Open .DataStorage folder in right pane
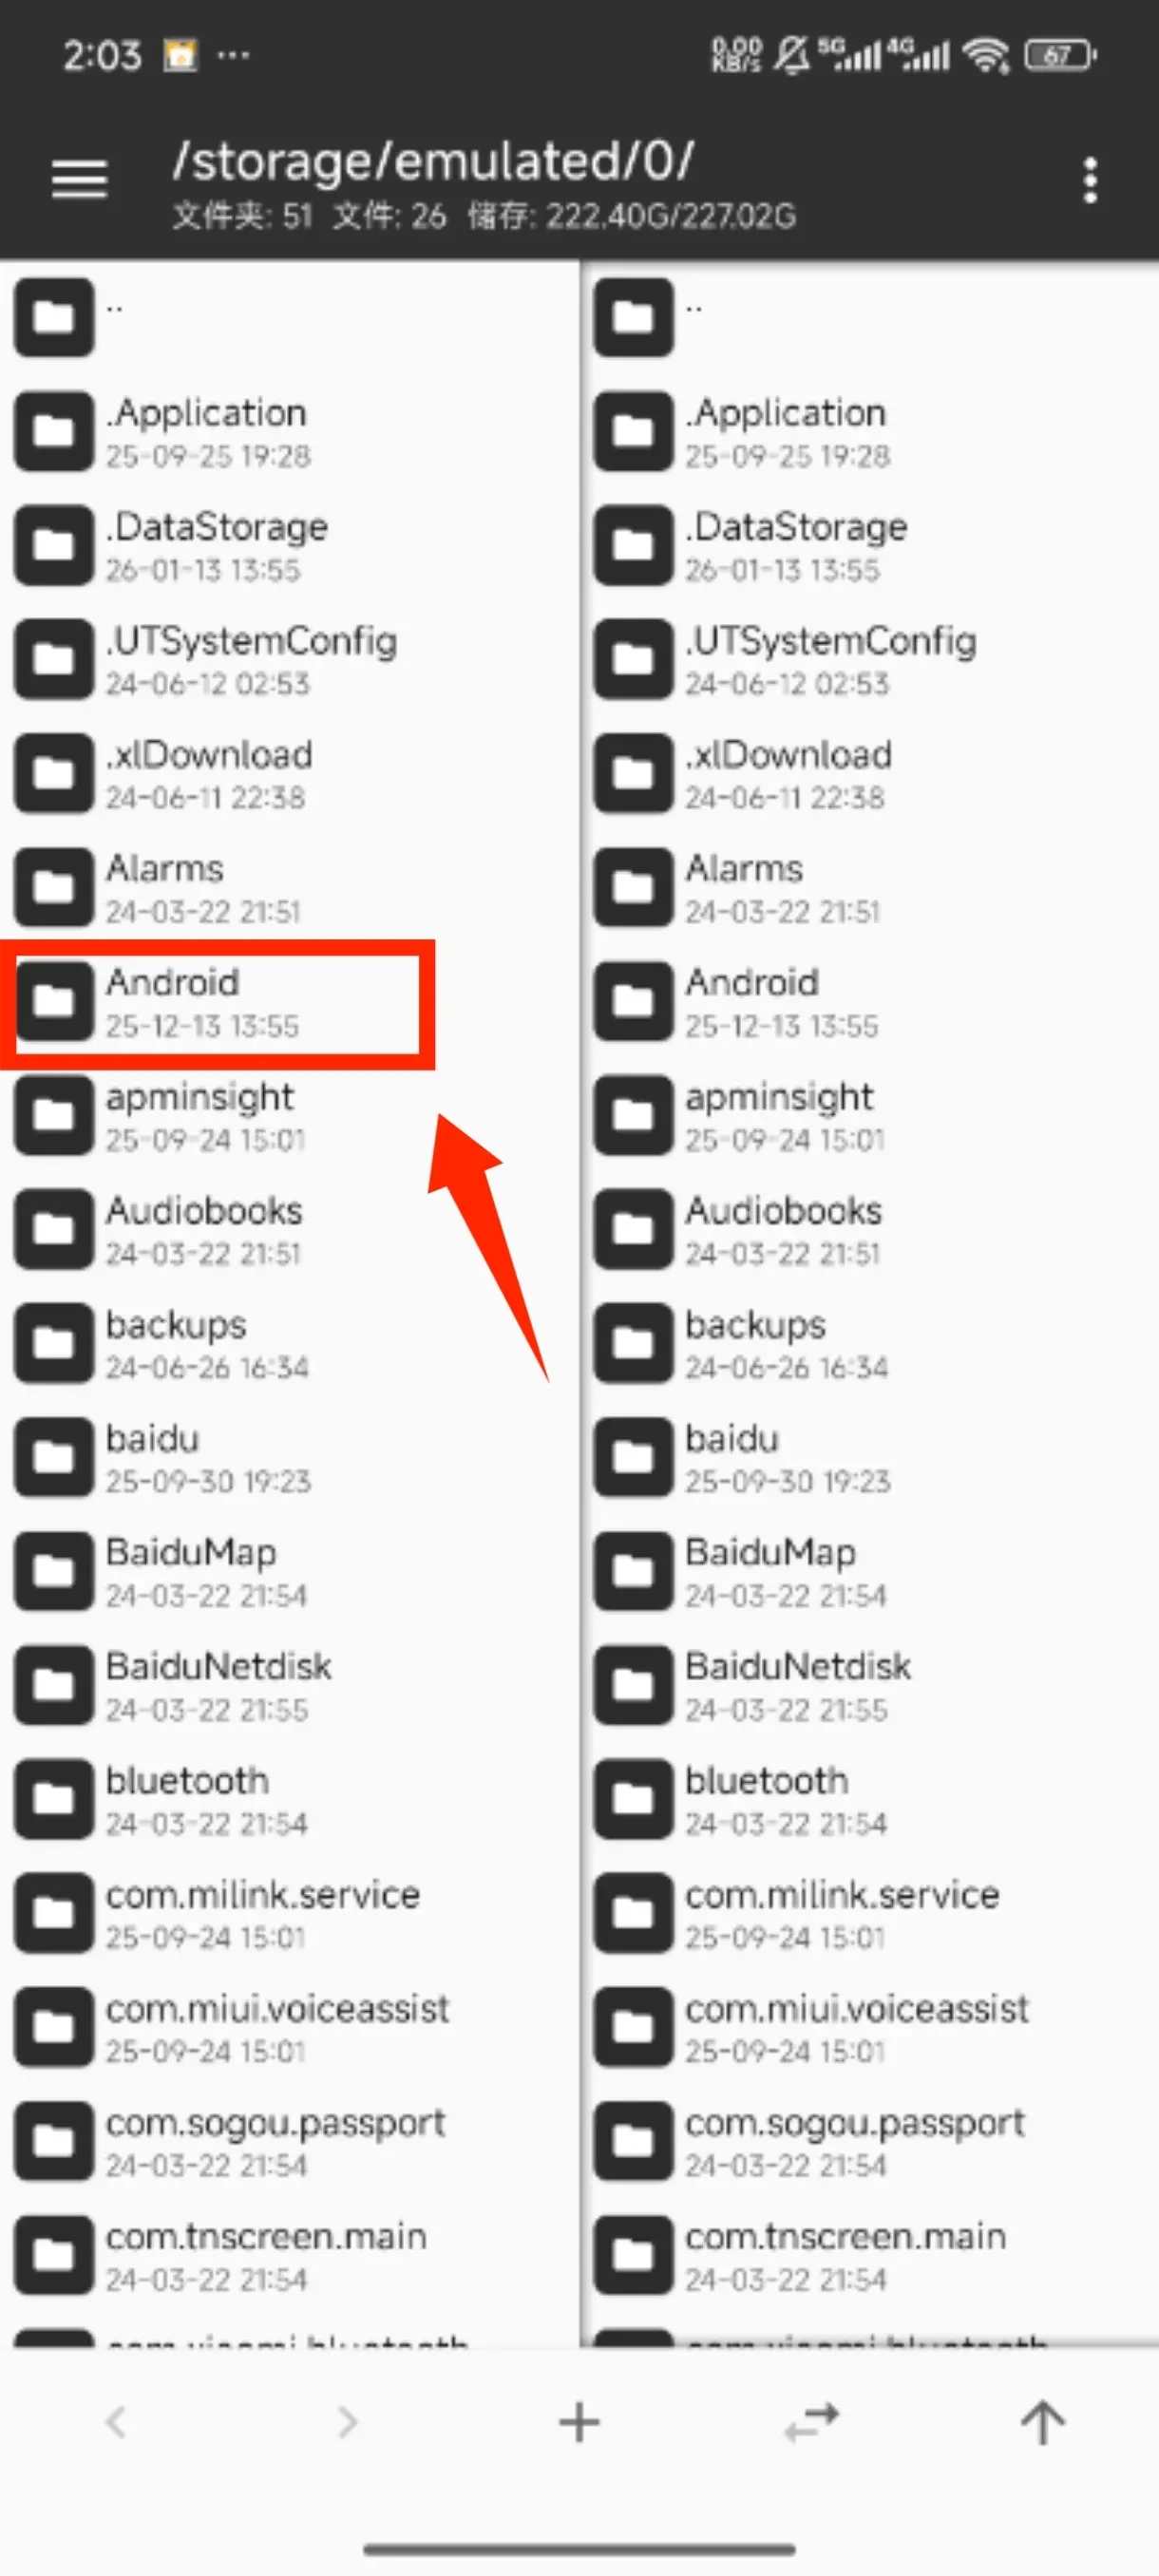 [870, 546]
